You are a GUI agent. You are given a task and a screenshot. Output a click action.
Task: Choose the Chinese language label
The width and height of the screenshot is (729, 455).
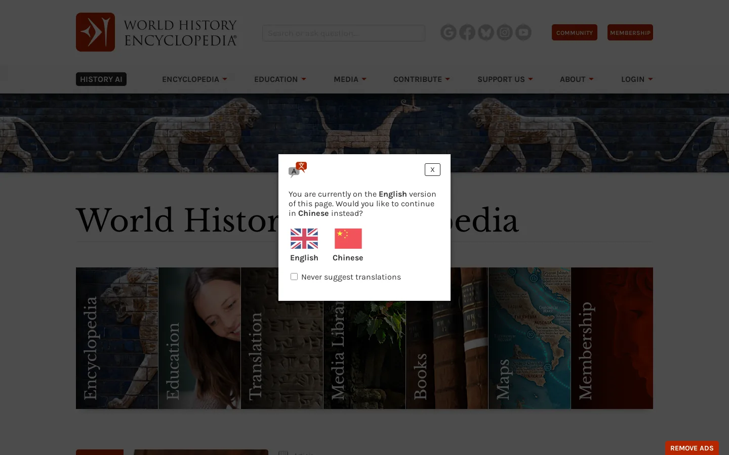(x=348, y=258)
